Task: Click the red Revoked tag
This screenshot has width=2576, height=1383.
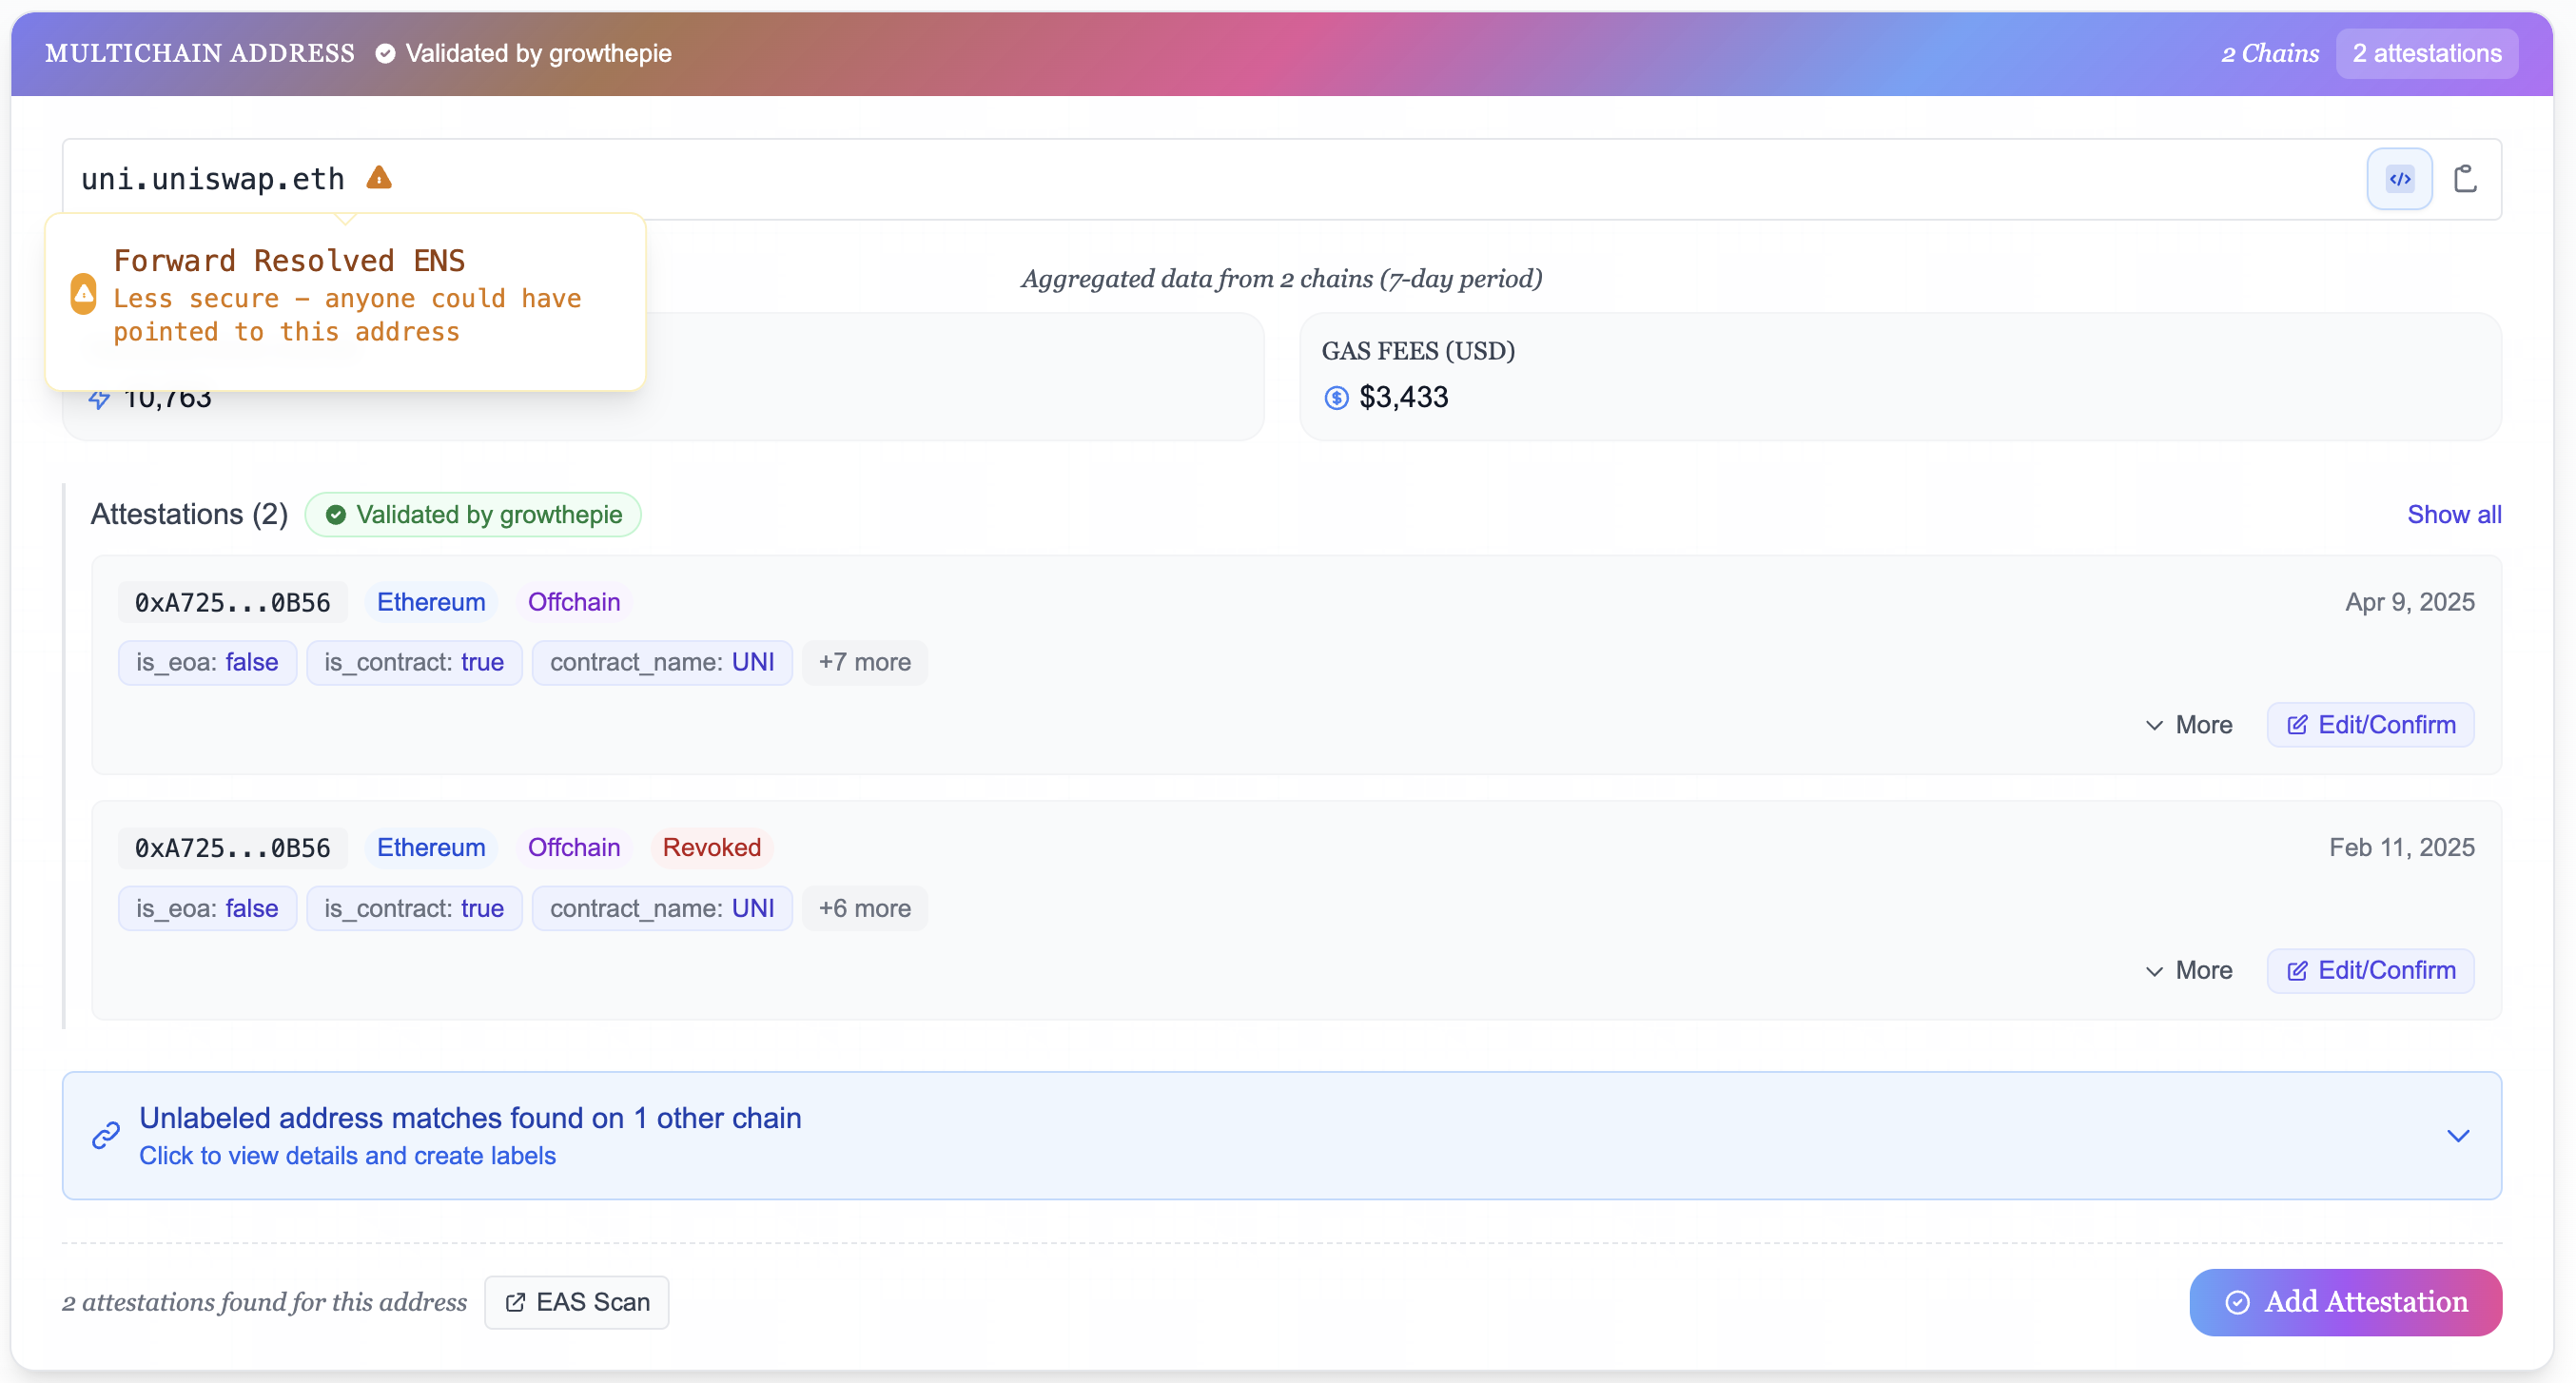Action: click(x=711, y=848)
